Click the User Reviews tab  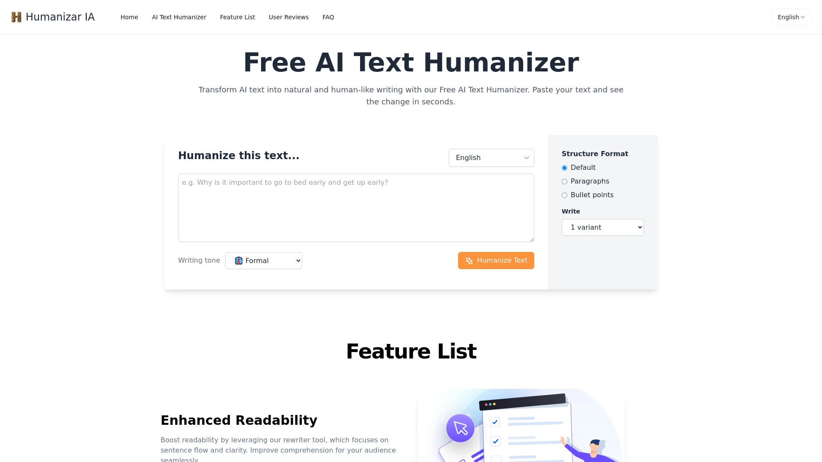pos(289,17)
